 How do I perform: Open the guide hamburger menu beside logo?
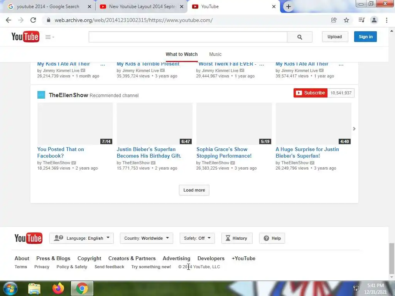point(50,37)
